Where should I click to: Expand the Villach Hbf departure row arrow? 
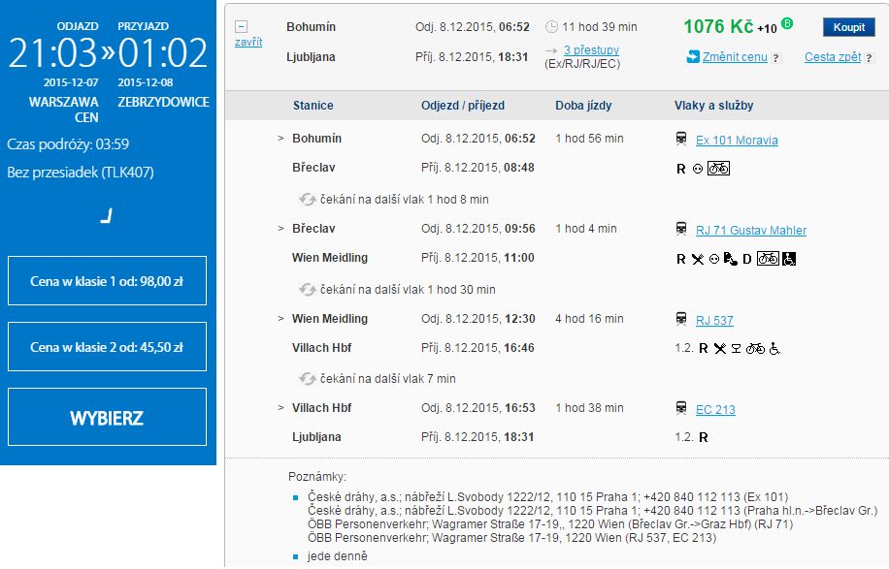point(280,408)
